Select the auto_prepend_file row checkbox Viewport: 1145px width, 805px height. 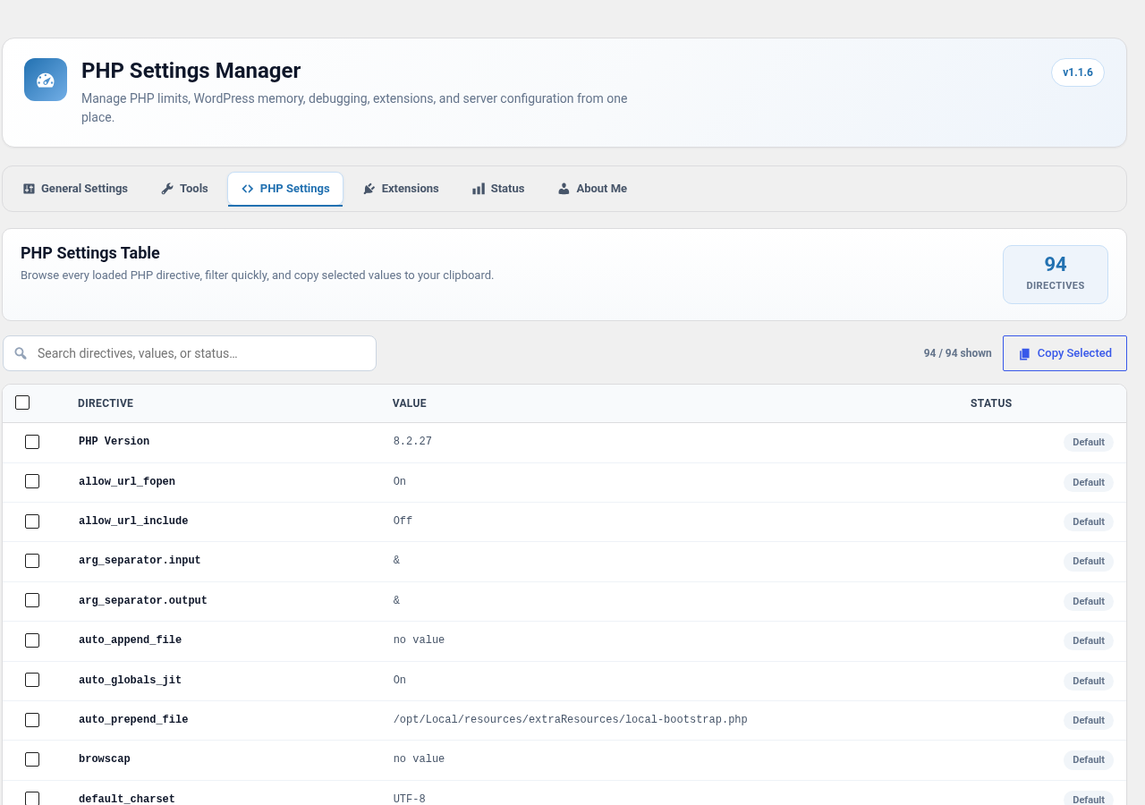pos(32,719)
